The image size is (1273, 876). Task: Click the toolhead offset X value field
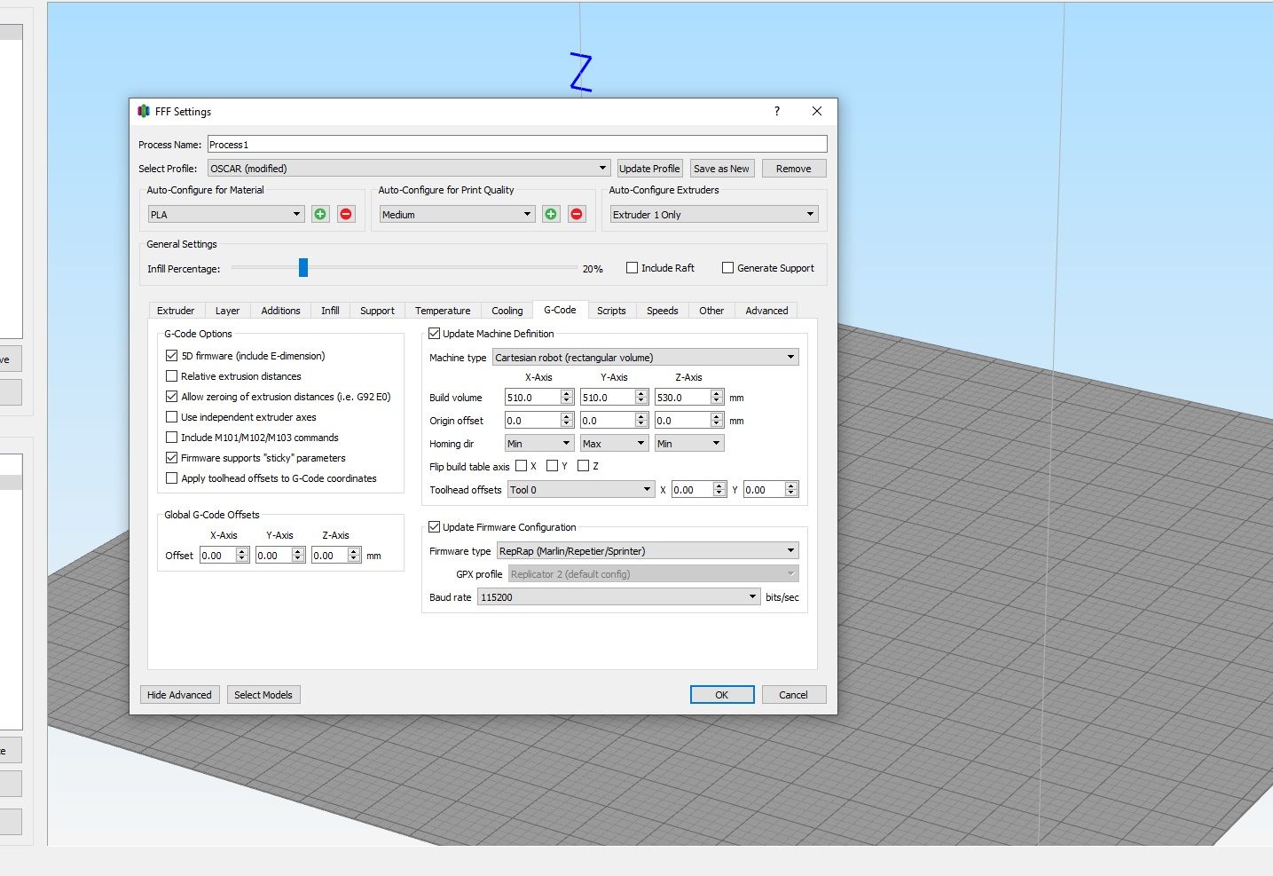(x=693, y=489)
